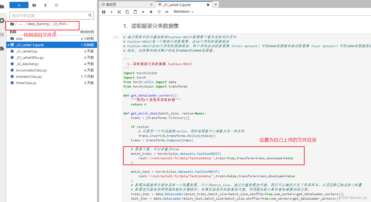The width and height of the screenshot is (371, 202).
Task: Click the 5 个月前 modified time entry
Action: [87, 76]
